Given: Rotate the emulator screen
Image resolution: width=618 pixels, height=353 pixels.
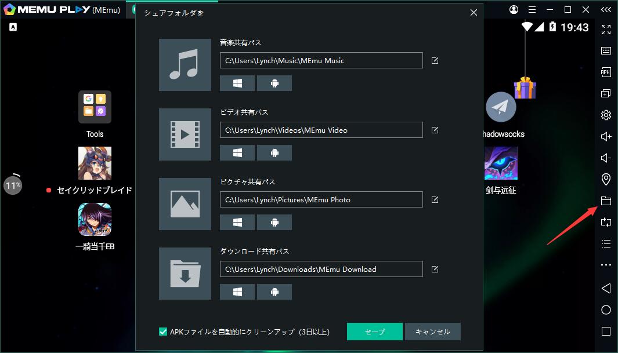Looking at the screenshot, I should pos(606,222).
